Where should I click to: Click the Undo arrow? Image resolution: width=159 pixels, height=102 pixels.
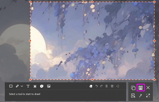96,86
